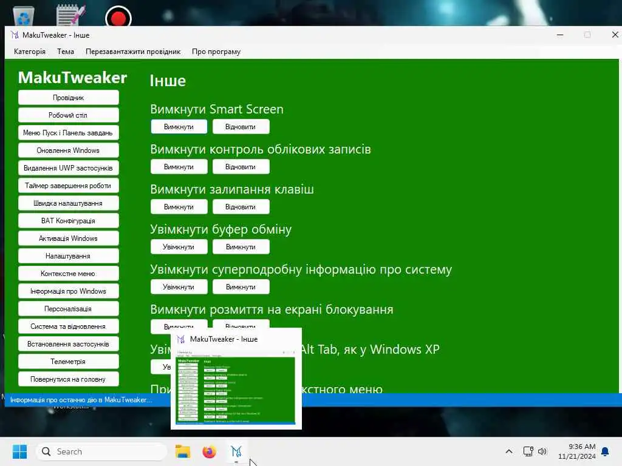Screen dimensions: 622x466
Task: Open the Телеметрія section
Action: pyautogui.click(x=68, y=362)
